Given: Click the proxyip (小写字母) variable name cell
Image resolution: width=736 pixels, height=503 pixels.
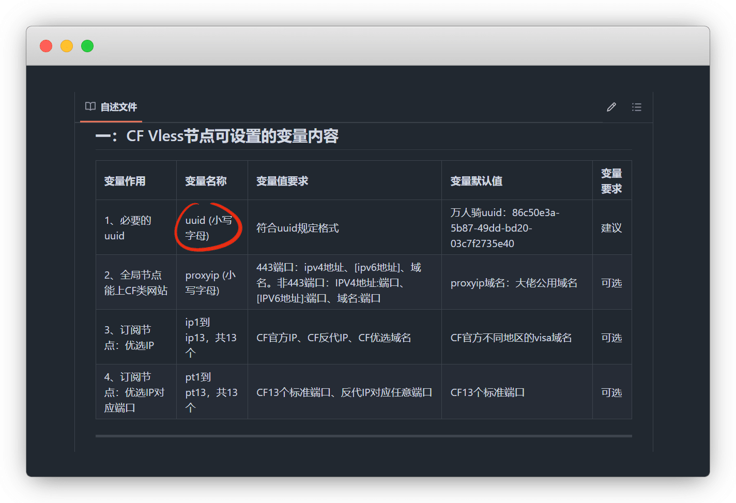Looking at the screenshot, I should (x=210, y=283).
